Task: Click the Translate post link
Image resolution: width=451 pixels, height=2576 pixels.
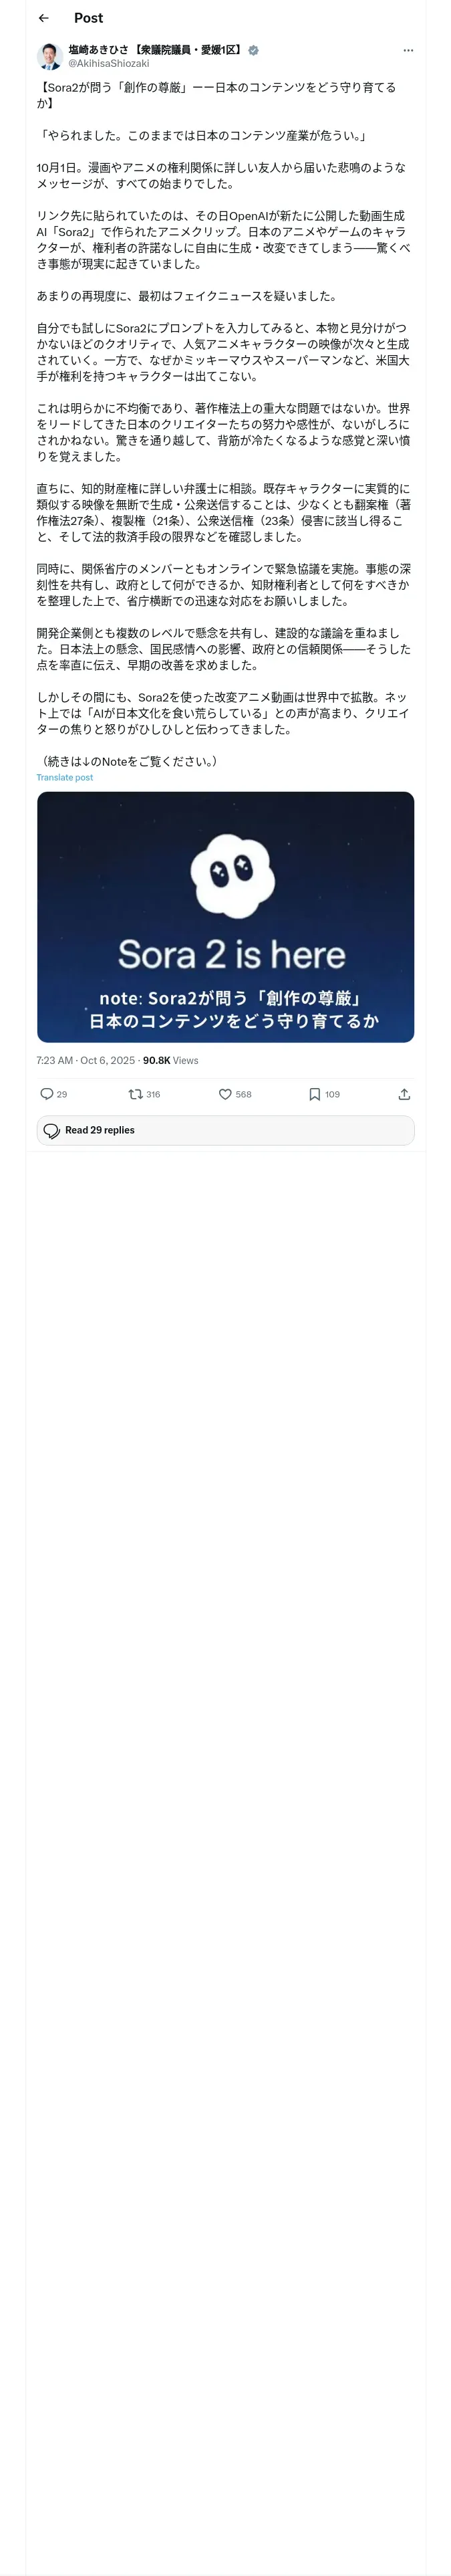Action: click(65, 777)
